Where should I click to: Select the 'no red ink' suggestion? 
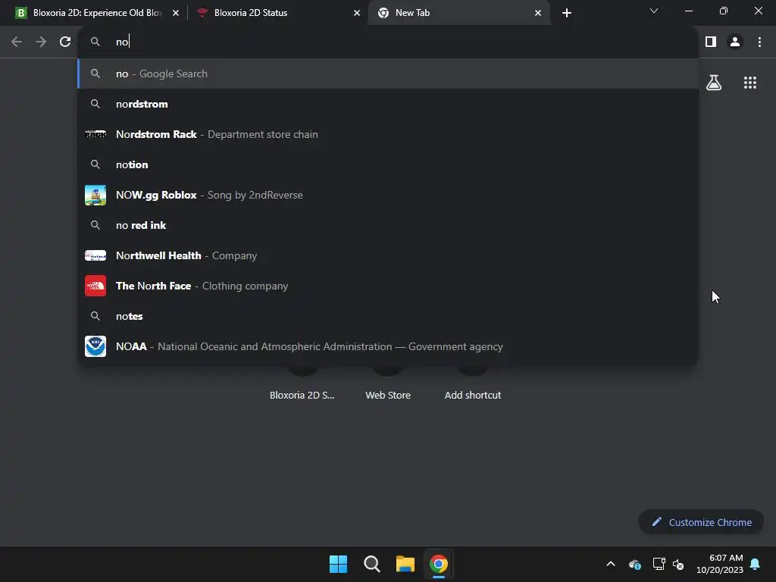(x=388, y=225)
